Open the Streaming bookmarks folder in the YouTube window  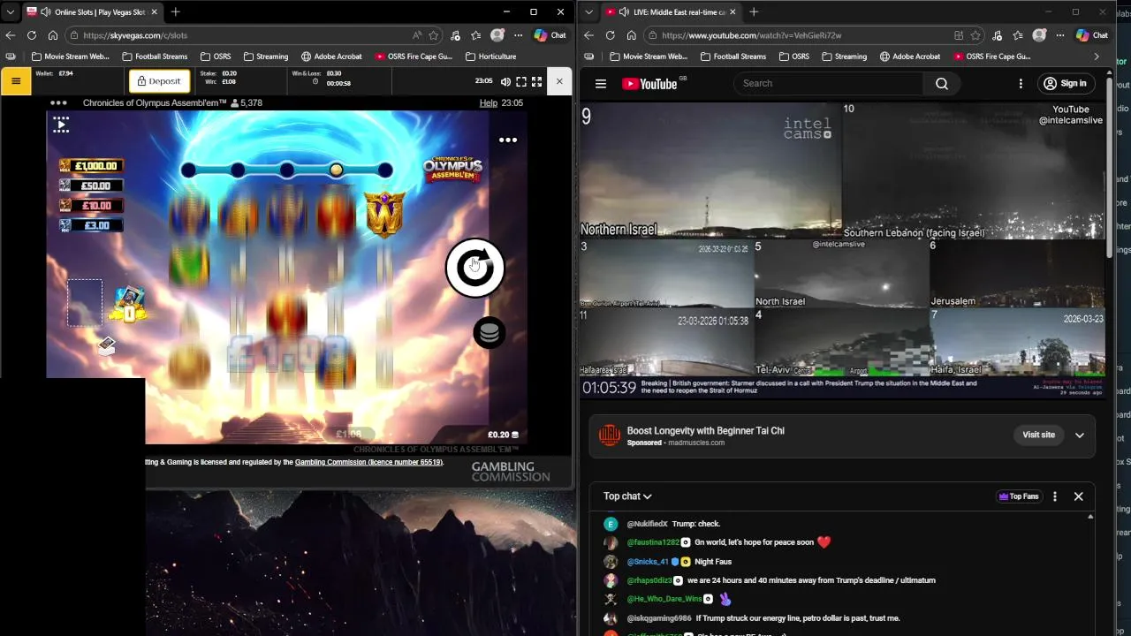(x=843, y=57)
